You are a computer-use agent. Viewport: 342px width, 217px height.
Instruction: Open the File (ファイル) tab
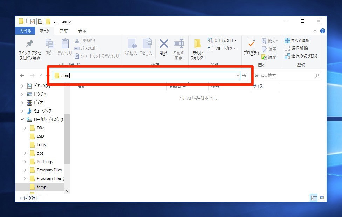tap(25, 31)
